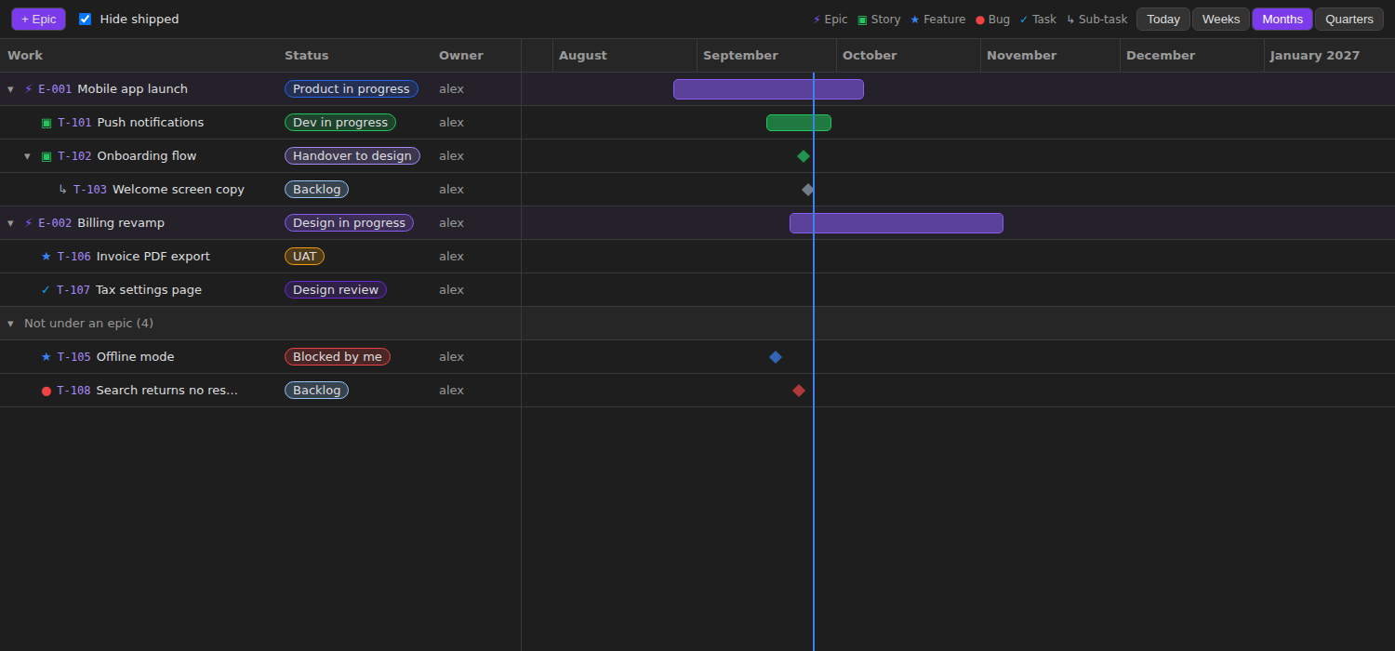Viewport: 1395px width, 651px height.
Task: Click the Work column header
Action: (25, 56)
